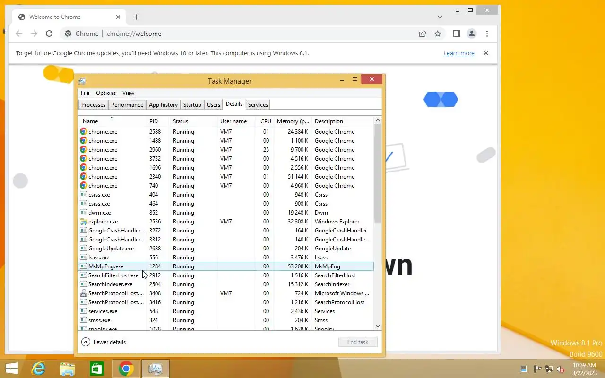The image size is (605, 378).
Task: Switch to the Users tab
Action: coord(214,105)
